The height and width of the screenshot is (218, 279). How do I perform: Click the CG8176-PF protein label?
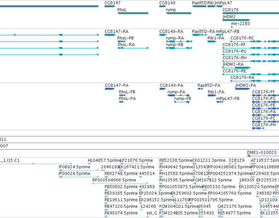263,92
